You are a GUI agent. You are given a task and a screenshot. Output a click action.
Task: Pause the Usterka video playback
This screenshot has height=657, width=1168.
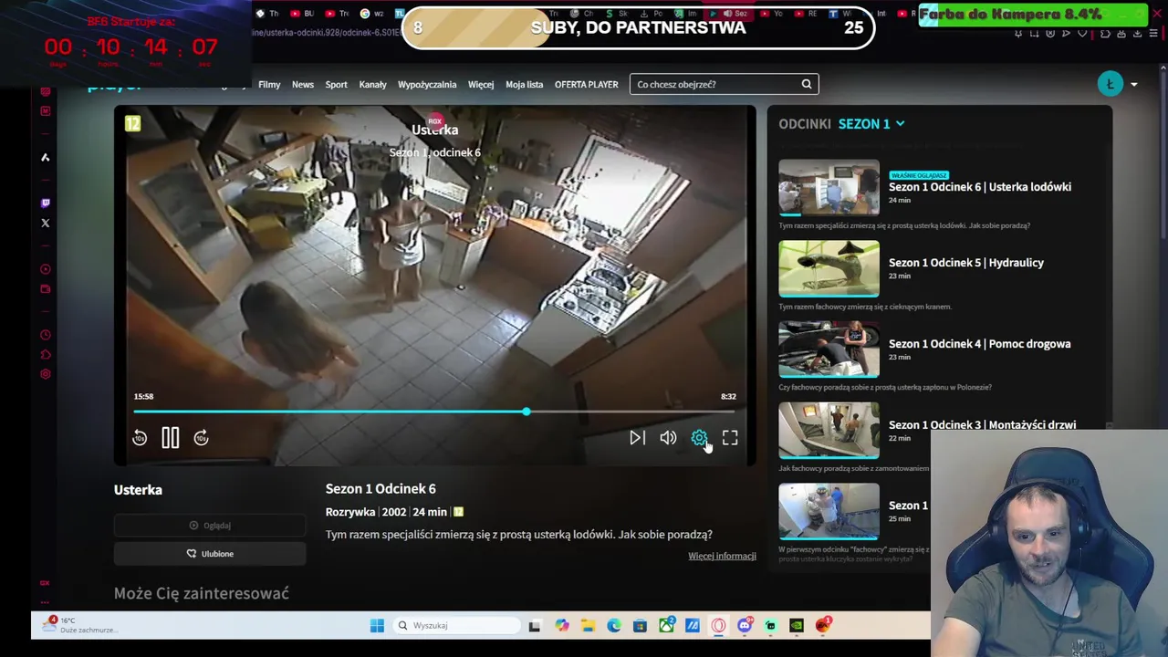click(x=171, y=438)
